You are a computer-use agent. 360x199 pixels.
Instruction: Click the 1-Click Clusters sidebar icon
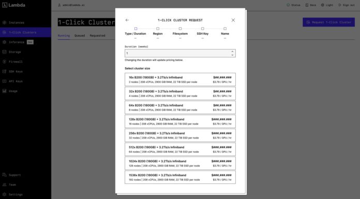[4, 33]
